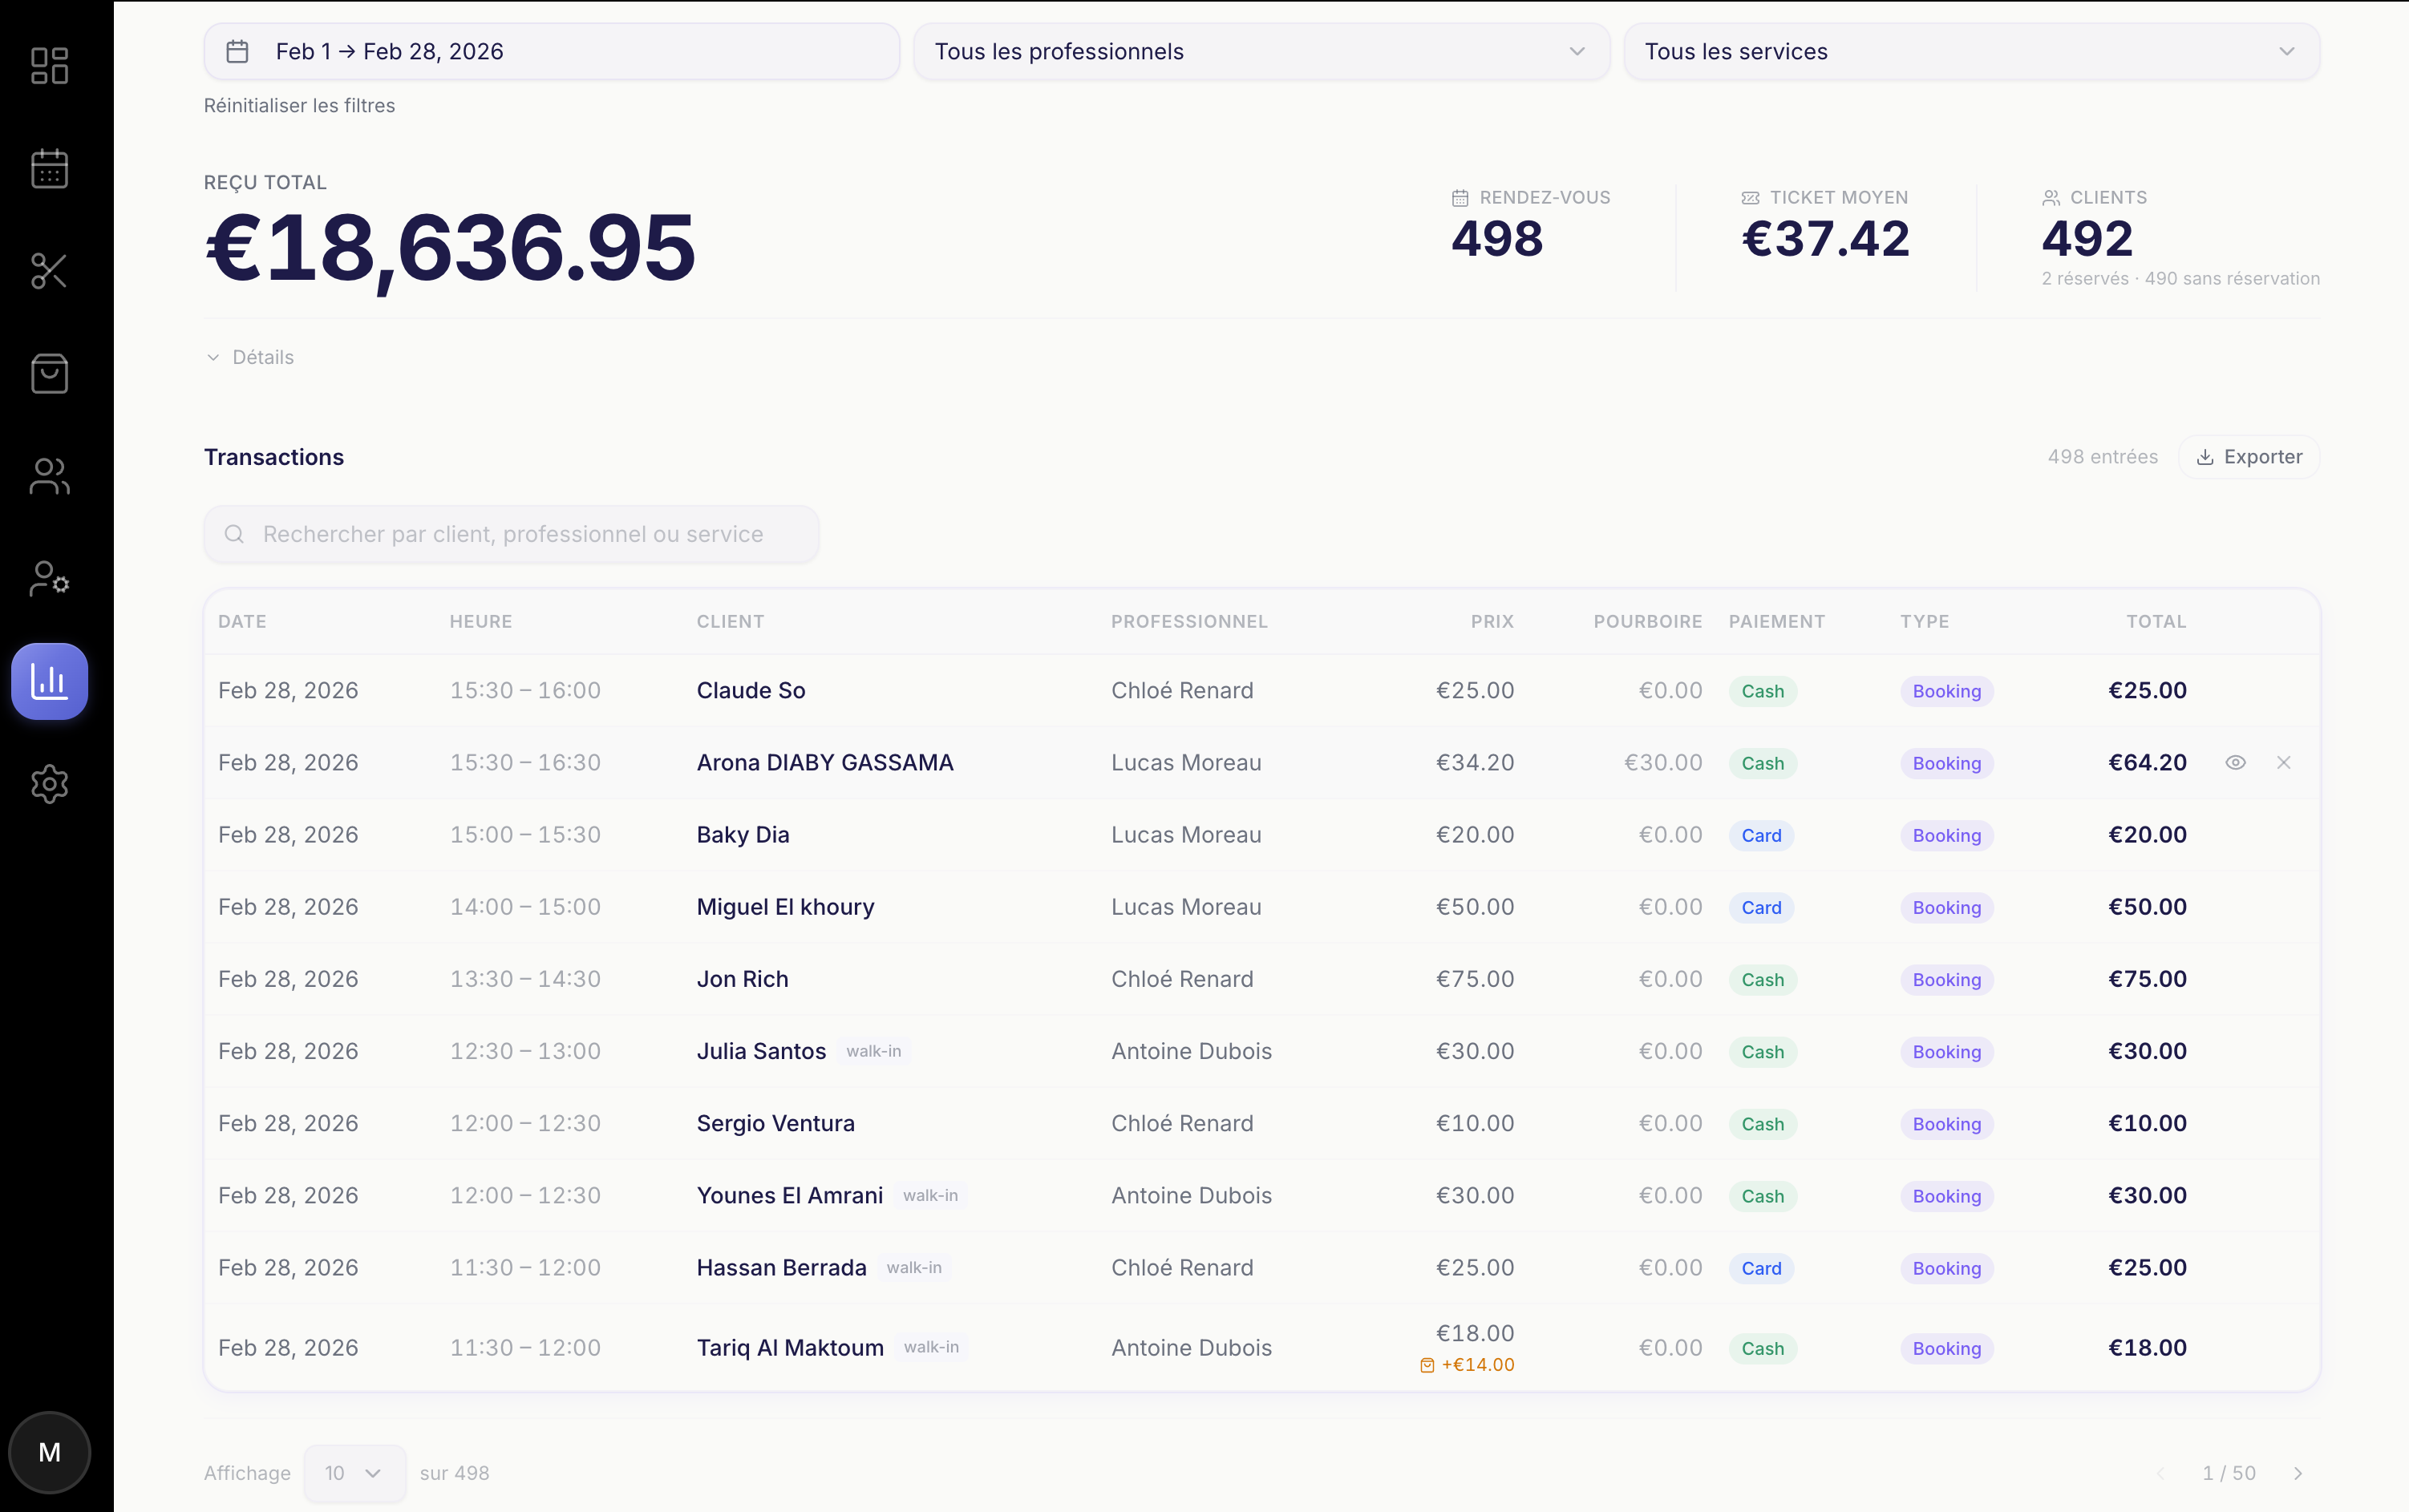Open the dashboard overview icon
Viewport: 2409px width, 1512px height.
(x=49, y=64)
